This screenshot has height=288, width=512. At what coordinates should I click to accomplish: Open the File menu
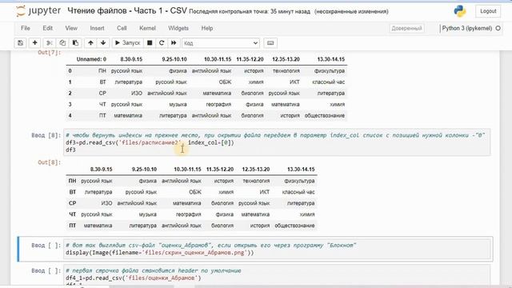point(26,29)
